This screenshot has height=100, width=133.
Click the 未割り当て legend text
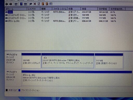point(13,90)
